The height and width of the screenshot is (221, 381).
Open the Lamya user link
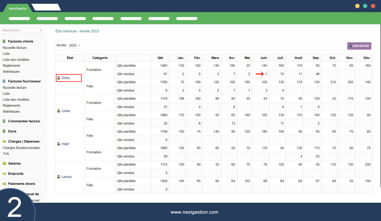coord(66,177)
